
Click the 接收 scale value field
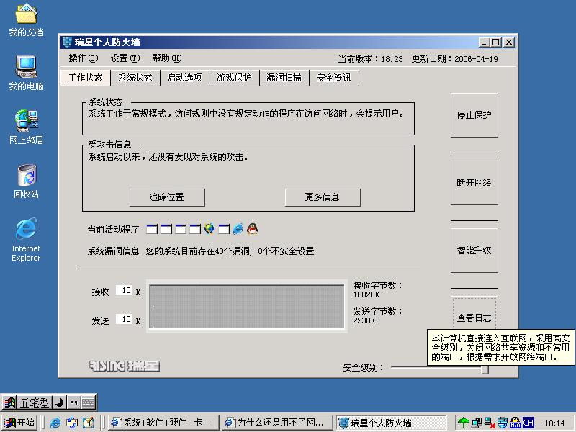(x=124, y=290)
